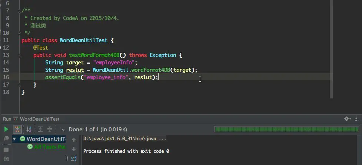Go up with the console up-arrow
Viewport: 362px width, 165px height.
point(74,140)
